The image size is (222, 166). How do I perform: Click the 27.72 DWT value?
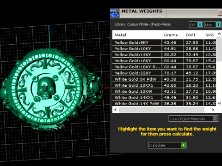(x=192, y=91)
